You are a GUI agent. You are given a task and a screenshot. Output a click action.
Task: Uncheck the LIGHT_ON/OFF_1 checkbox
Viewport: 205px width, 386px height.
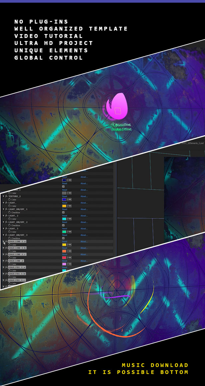coord(63,212)
